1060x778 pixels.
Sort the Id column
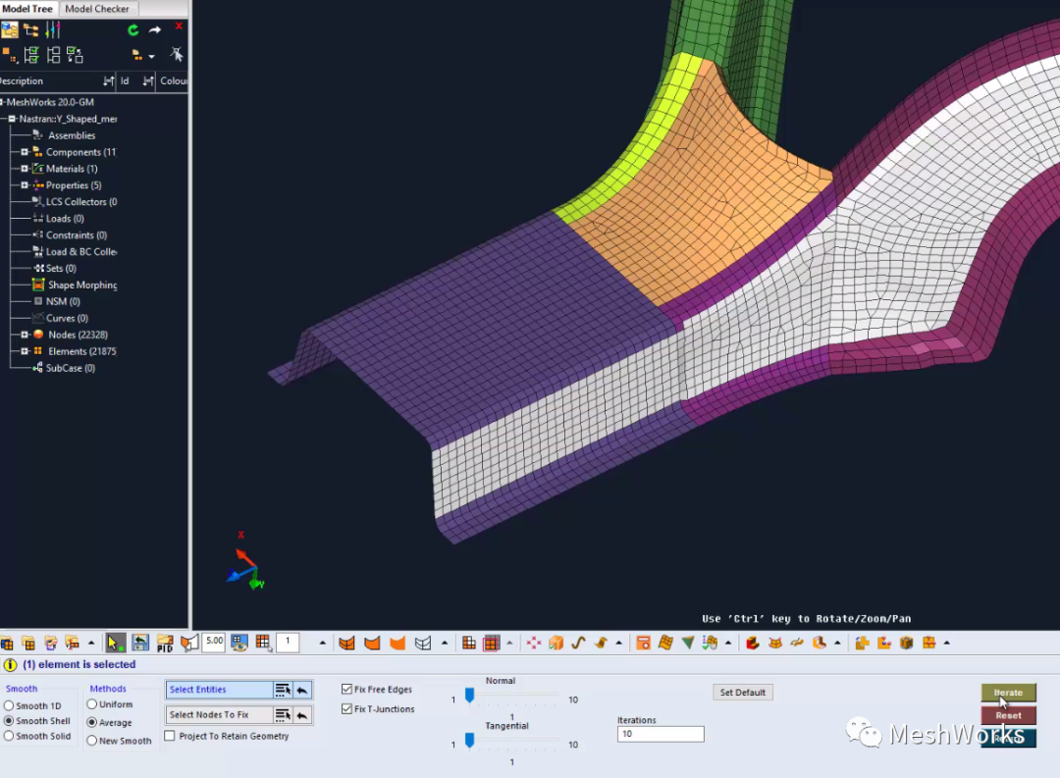(149, 81)
